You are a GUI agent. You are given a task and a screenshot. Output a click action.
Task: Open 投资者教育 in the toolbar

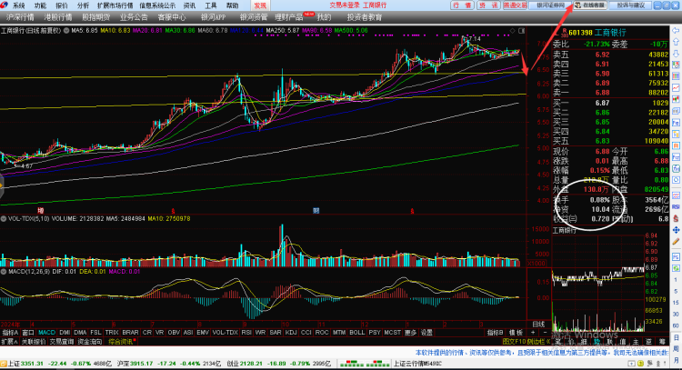coord(365,17)
